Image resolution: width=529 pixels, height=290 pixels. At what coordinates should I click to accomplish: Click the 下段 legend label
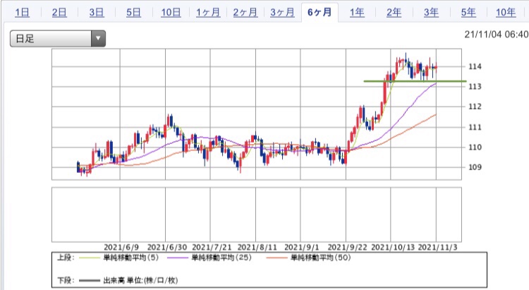click(x=64, y=281)
